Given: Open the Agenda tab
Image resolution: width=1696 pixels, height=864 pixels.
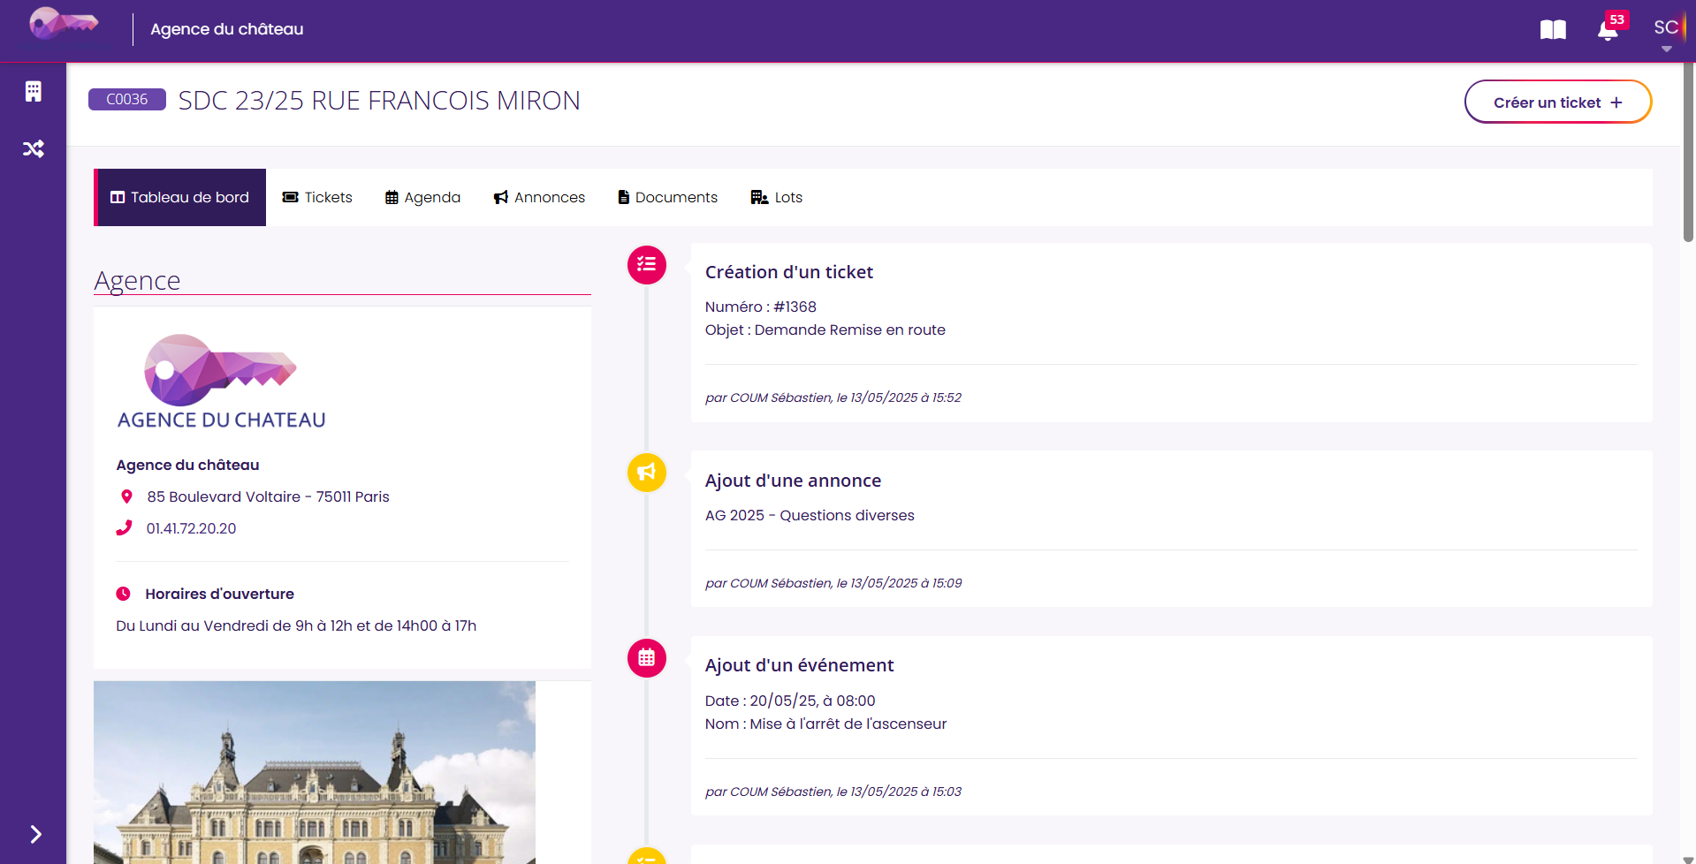Looking at the screenshot, I should point(422,197).
